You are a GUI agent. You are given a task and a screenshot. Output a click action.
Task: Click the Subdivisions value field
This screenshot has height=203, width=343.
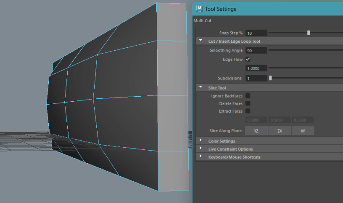pyautogui.click(x=256, y=78)
